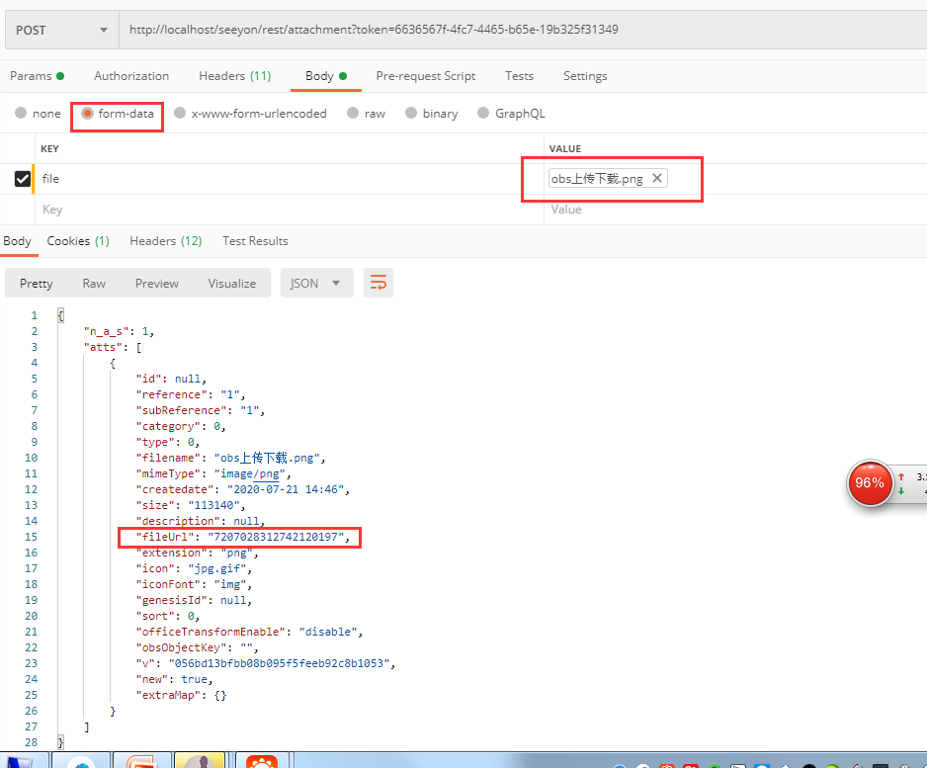Screen dimensions: 927x768
Task: Open the Authorization tab
Action: click(x=131, y=76)
